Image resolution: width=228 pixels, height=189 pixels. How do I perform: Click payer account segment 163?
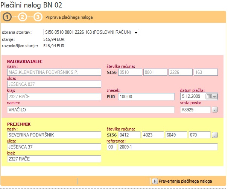click(206, 72)
